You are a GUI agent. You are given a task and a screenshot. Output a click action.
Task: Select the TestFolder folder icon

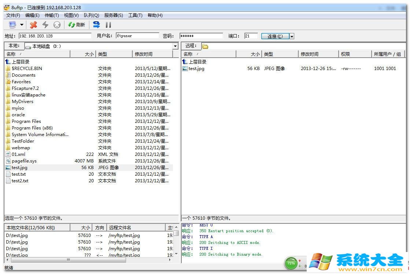coord(8,141)
